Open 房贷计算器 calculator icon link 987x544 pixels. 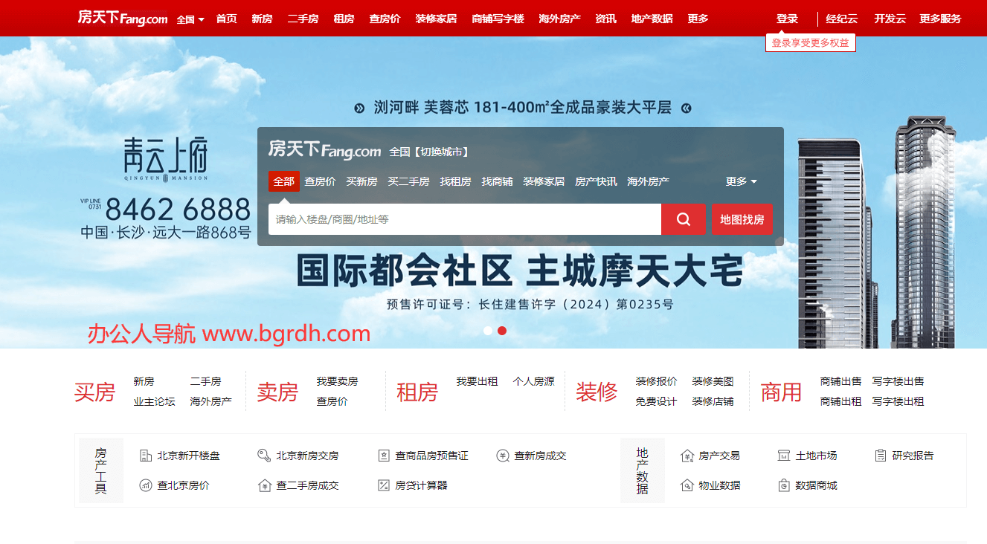(412, 485)
